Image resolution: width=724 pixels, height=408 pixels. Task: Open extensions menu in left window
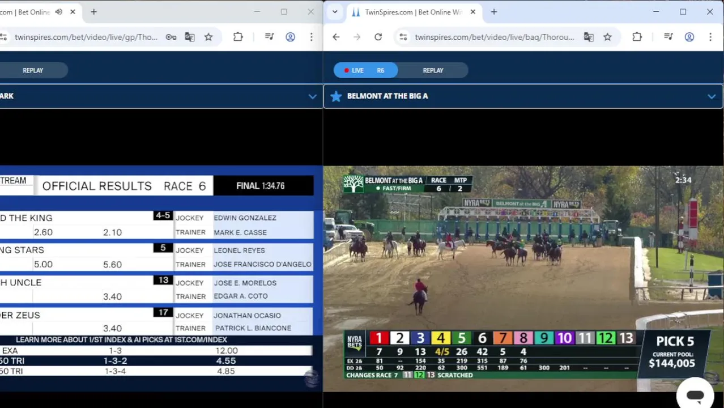[238, 37]
